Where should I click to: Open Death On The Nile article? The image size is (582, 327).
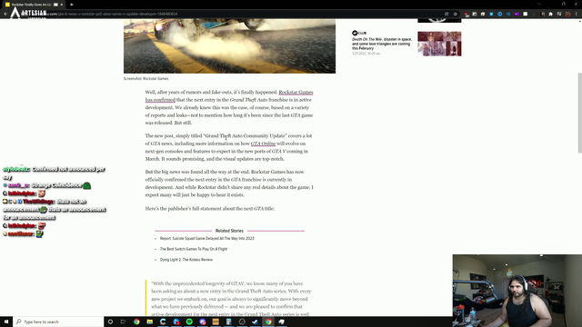[x=382, y=44]
